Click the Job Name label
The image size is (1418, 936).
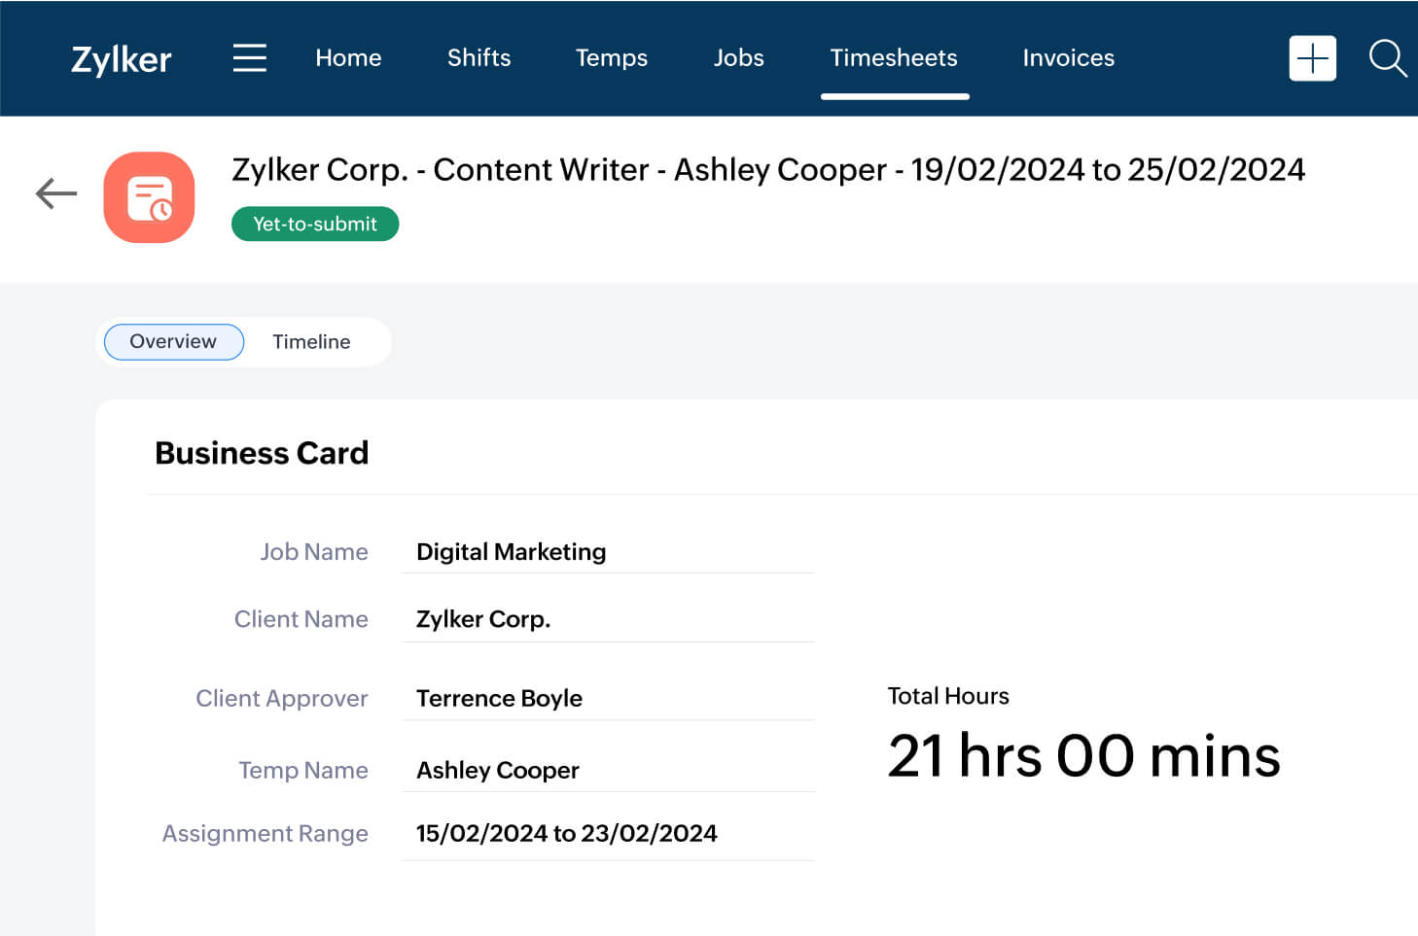[x=314, y=552]
